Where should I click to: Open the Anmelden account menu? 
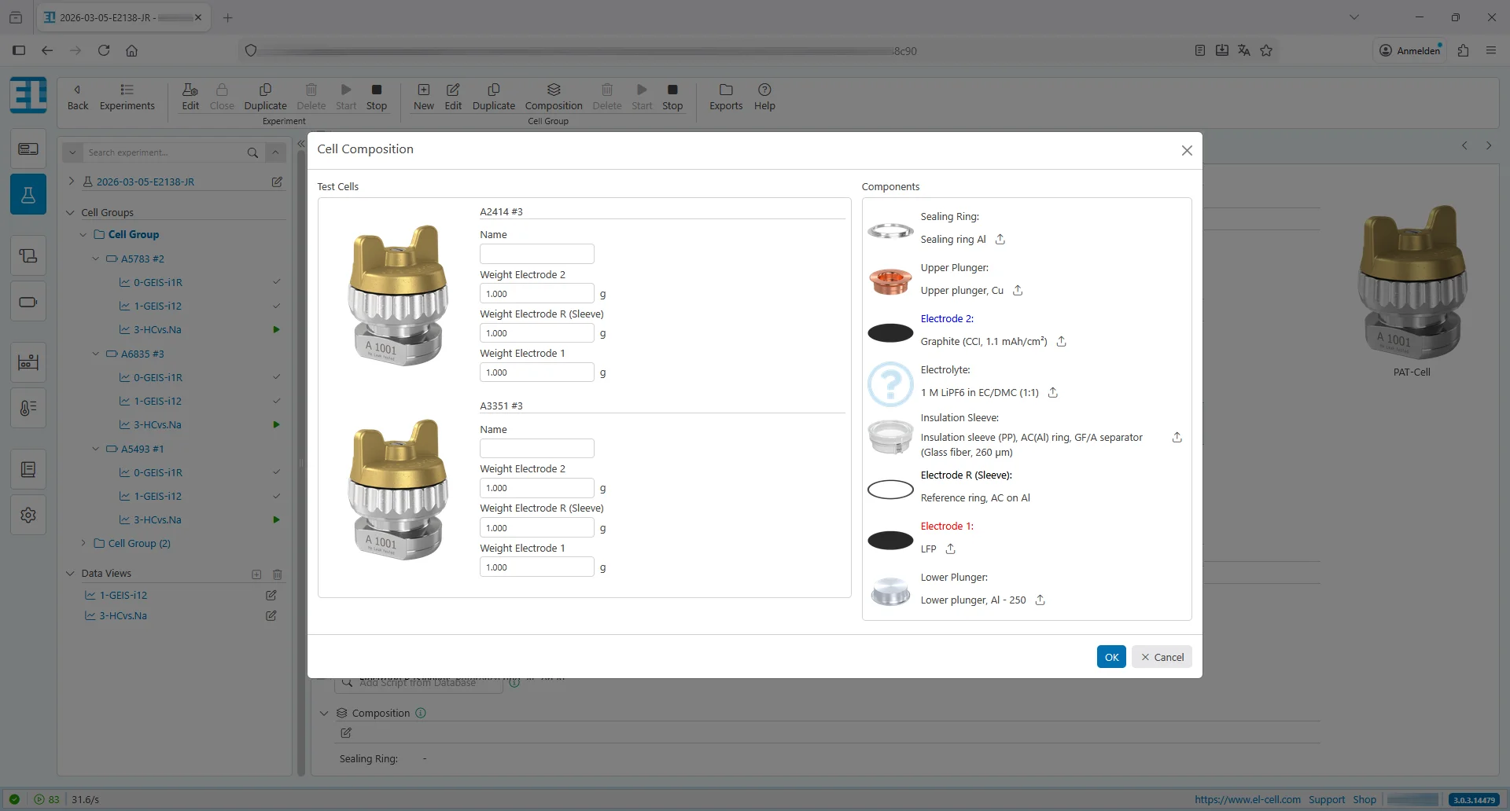(1410, 50)
